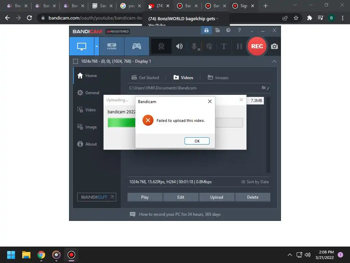
Task: Click the rectangle area selection icon
Action: (x=76, y=61)
